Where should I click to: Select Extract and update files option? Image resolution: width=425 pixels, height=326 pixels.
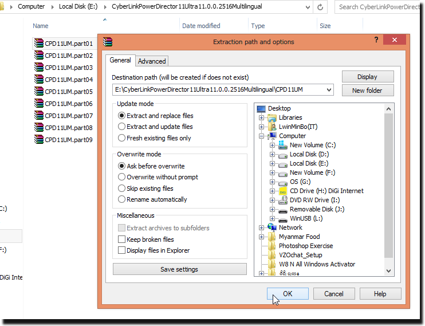click(x=155, y=127)
